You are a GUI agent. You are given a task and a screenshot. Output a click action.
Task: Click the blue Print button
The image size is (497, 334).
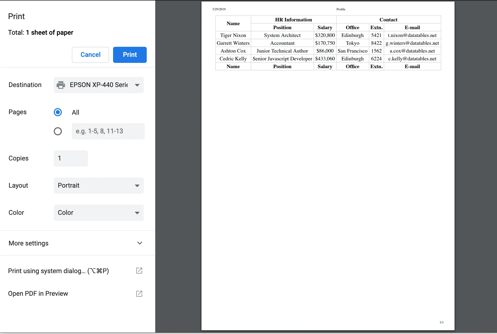click(130, 55)
